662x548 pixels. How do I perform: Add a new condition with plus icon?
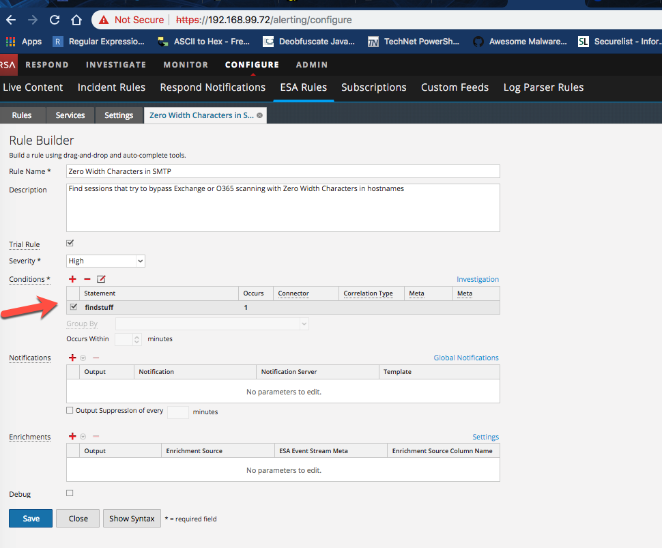(73, 279)
